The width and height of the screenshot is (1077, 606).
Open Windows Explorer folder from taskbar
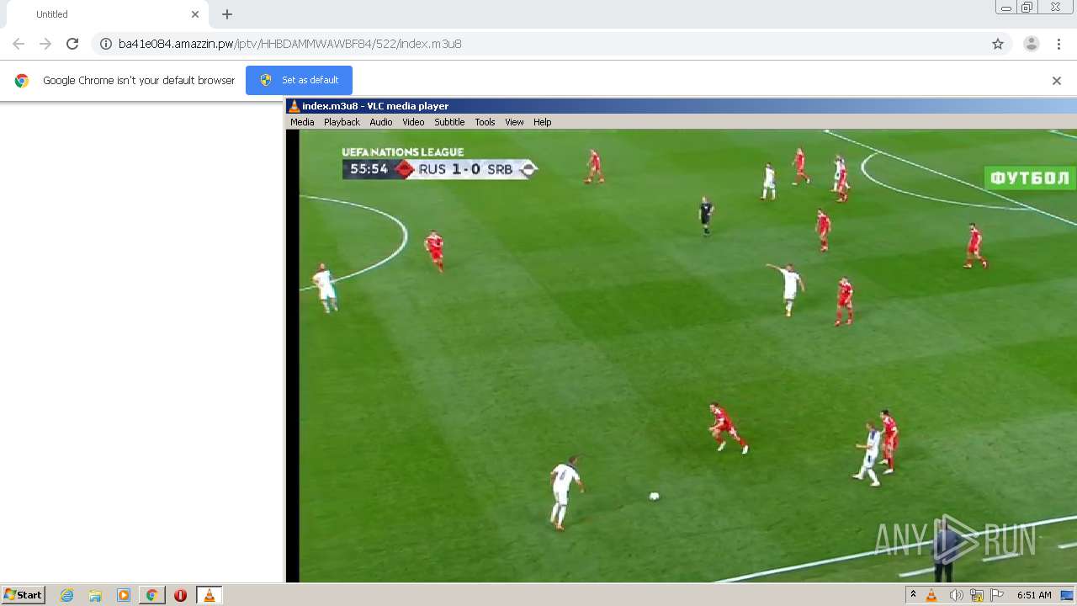point(95,595)
